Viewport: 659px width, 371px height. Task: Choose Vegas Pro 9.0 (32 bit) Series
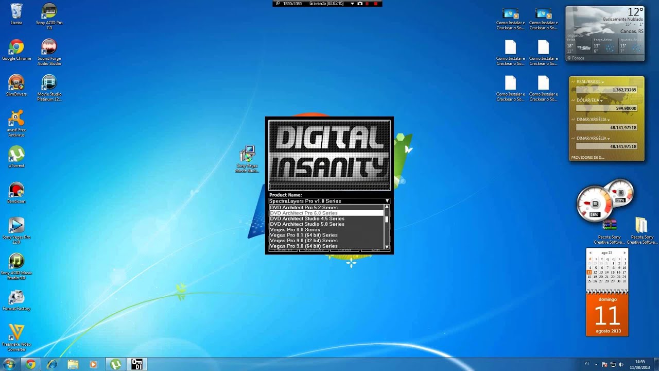pyautogui.click(x=326, y=241)
